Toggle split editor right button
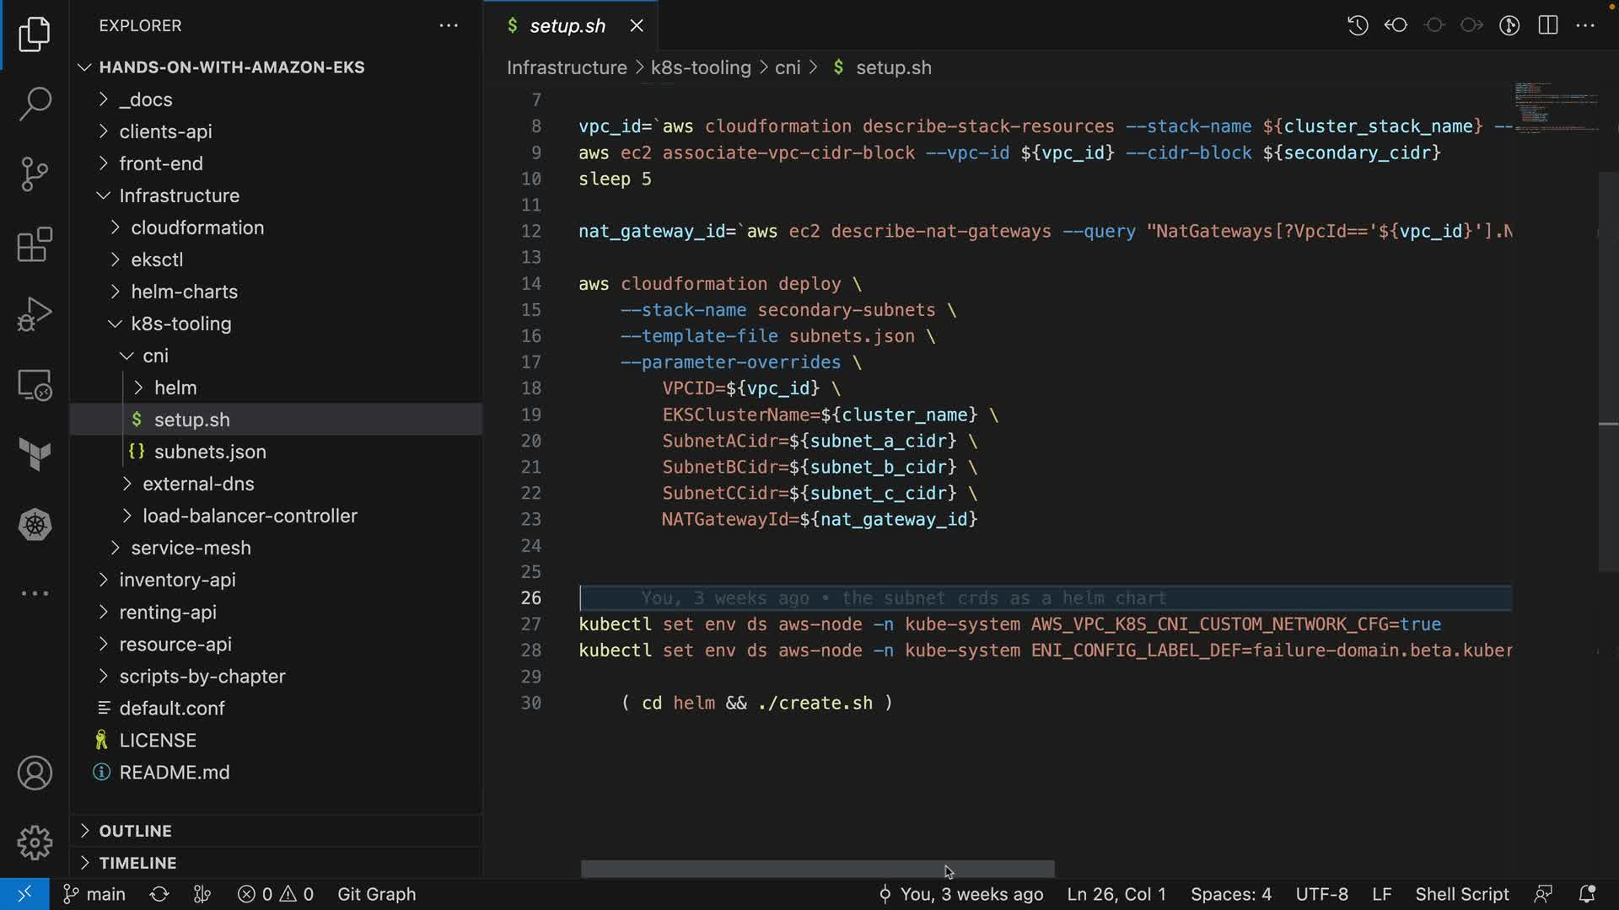Viewport: 1619px width, 910px height. pos(1548,25)
